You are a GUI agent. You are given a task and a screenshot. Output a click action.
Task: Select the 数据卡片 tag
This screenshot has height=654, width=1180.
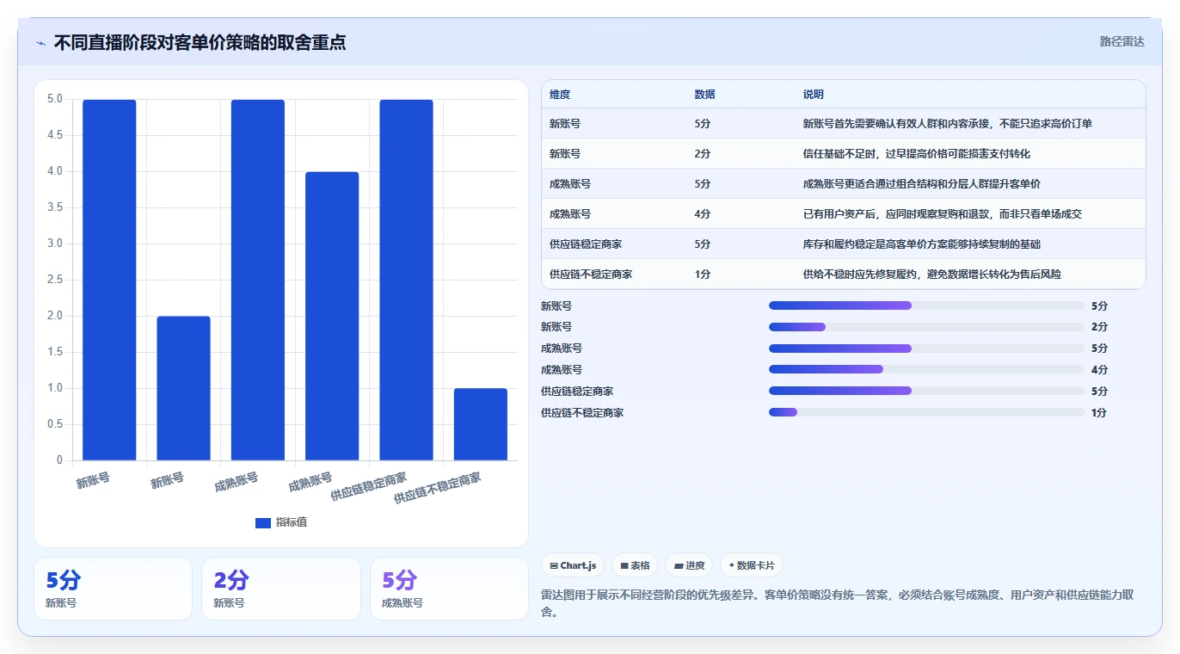click(752, 565)
